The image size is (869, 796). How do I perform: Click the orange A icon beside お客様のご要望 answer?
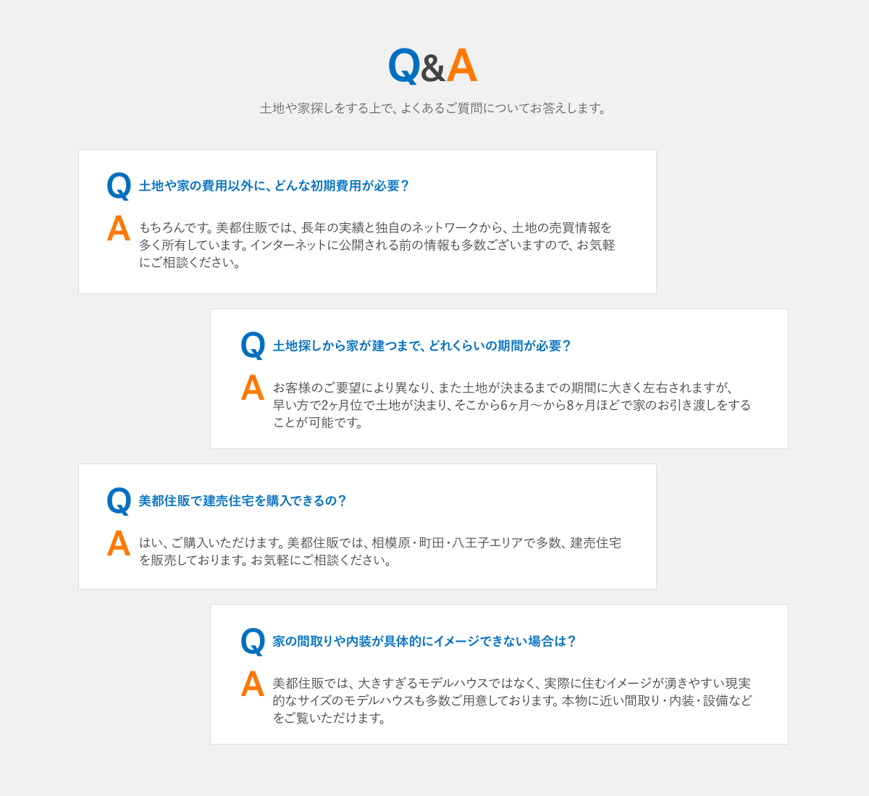(253, 388)
